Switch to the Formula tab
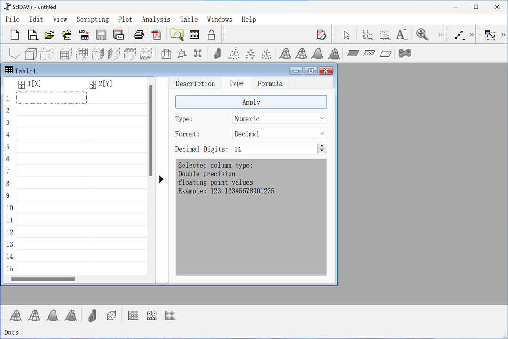Screen dimensions: 508x339 click(270, 83)
